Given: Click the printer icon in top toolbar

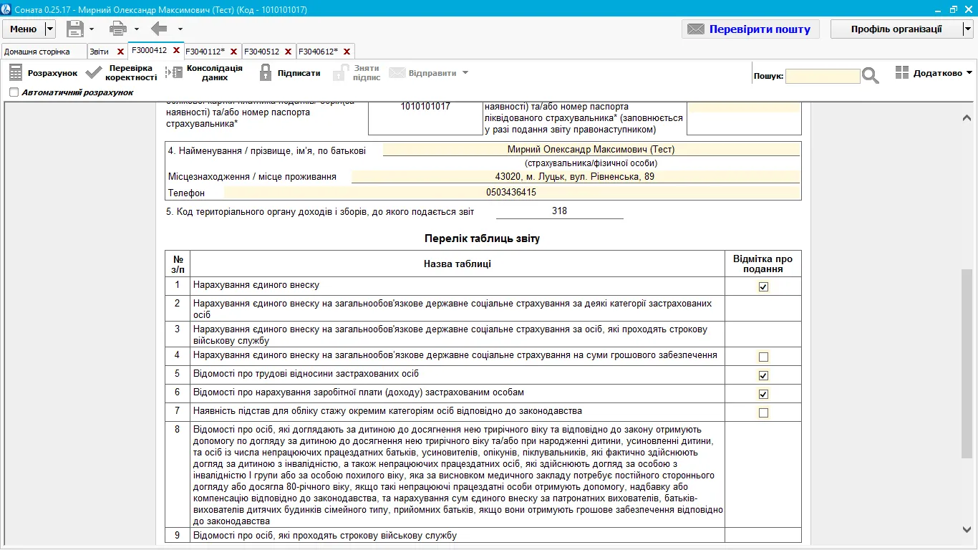Looking at the screenshot, I should (118, 29).
